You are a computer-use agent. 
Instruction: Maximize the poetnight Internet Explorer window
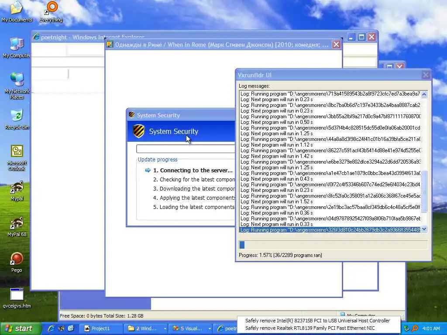tap(361, 37)
